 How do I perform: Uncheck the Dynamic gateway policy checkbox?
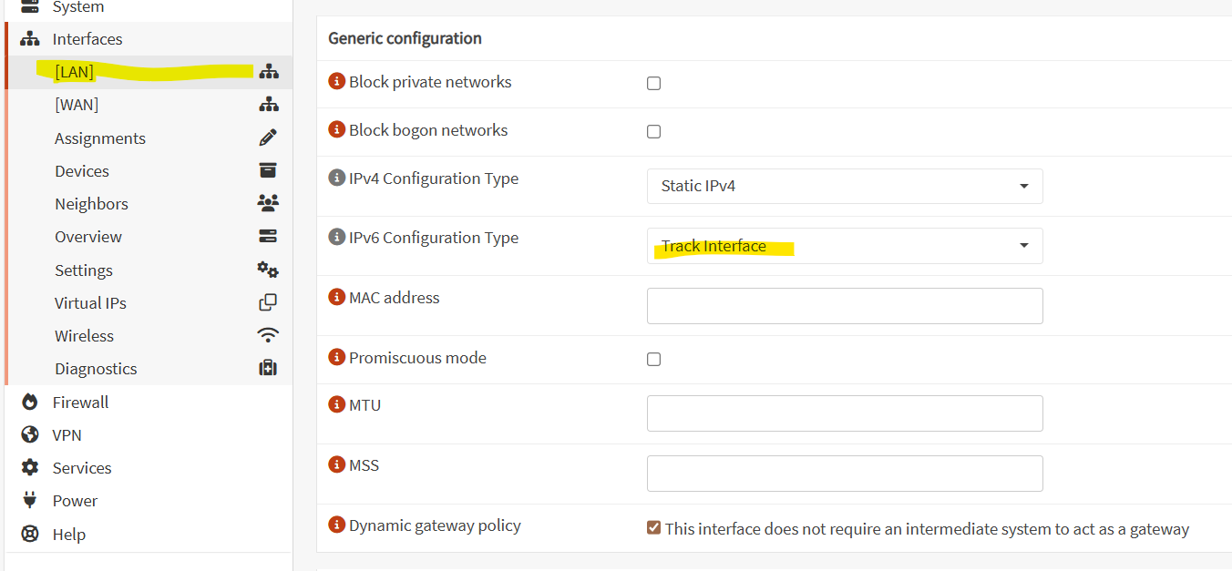point(653,527)
